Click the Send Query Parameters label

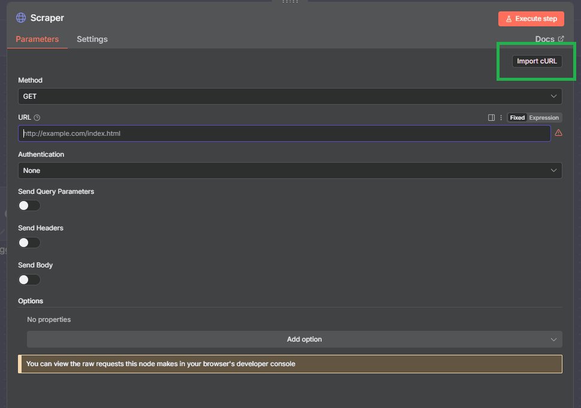56,191
